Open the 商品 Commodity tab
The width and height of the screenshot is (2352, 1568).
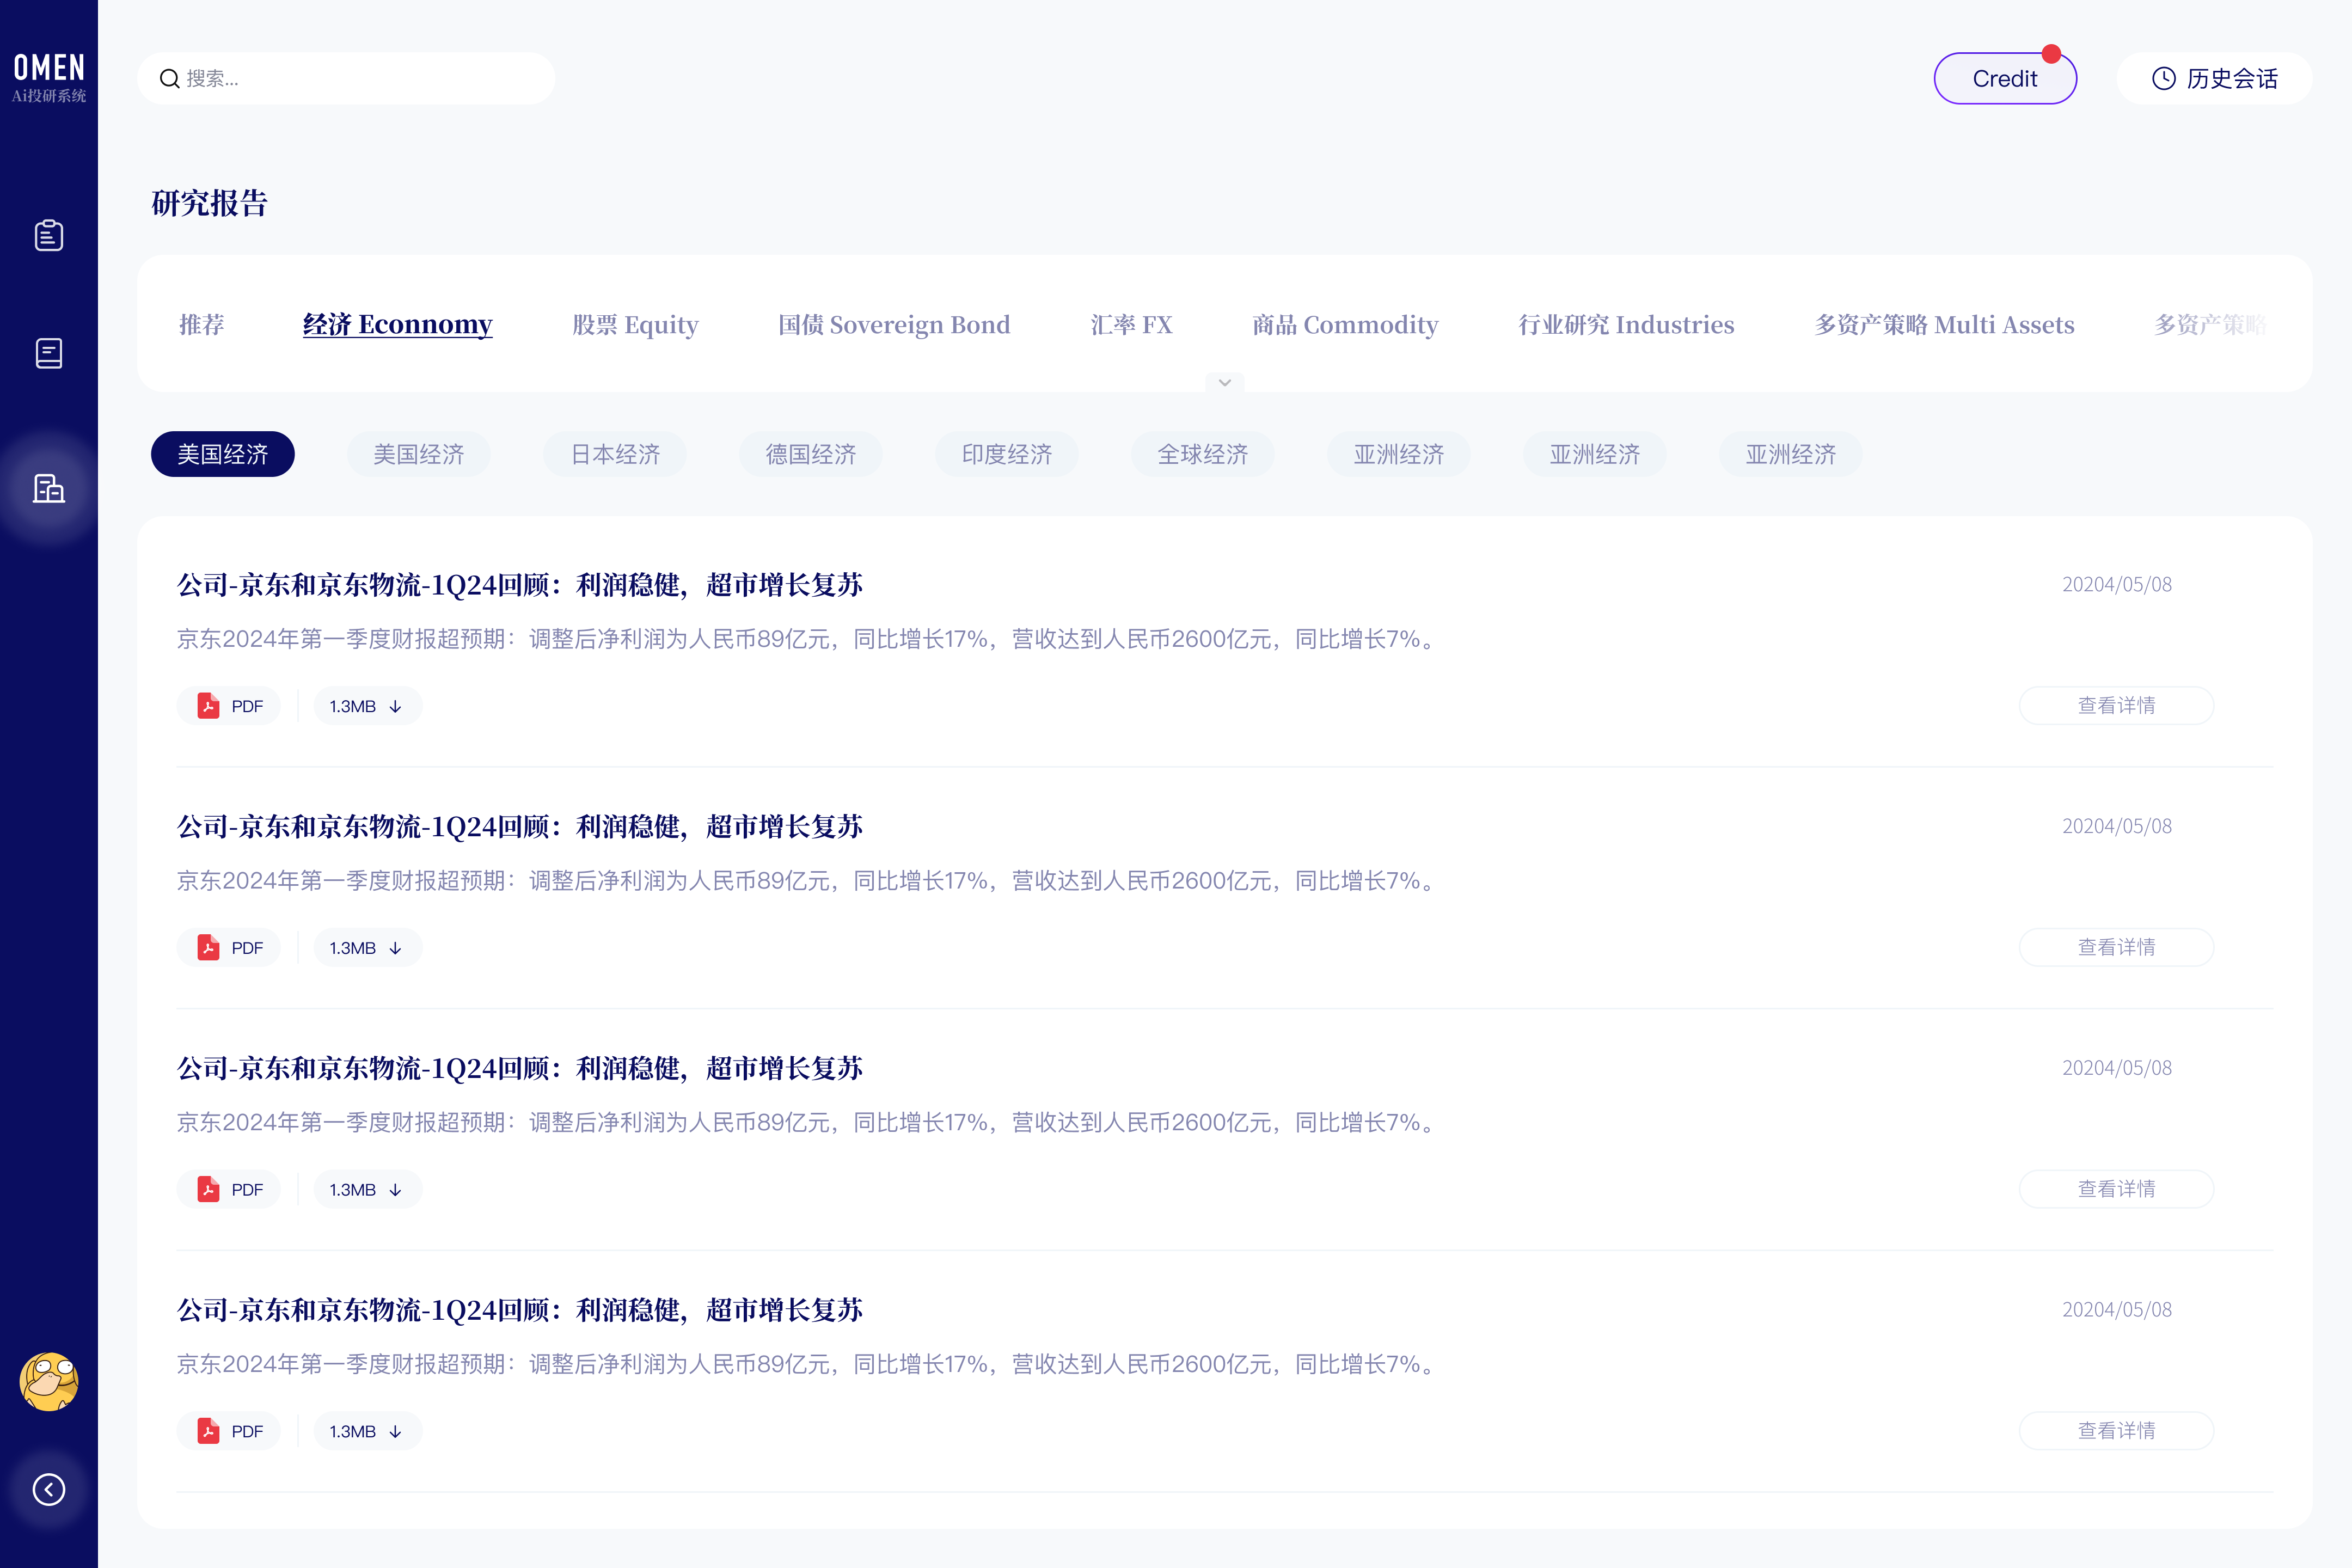[1345, 324]
